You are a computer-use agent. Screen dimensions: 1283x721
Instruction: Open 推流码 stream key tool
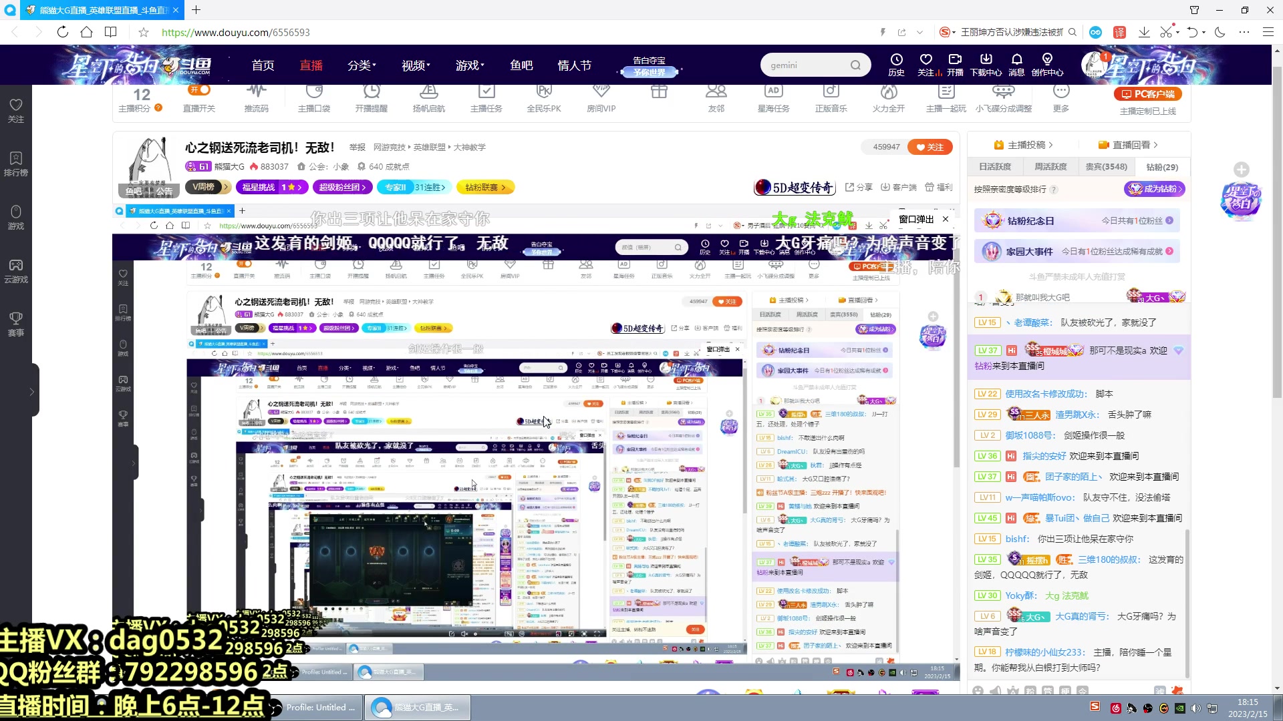click(257, 98)
